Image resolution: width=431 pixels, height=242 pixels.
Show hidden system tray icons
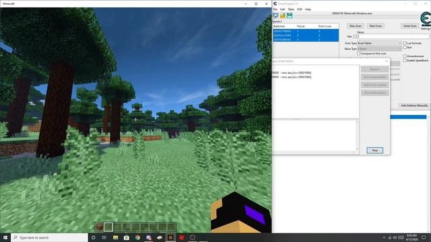(384, 237)
